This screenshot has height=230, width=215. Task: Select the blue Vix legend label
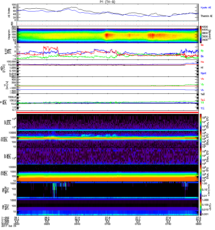[202, 90]
